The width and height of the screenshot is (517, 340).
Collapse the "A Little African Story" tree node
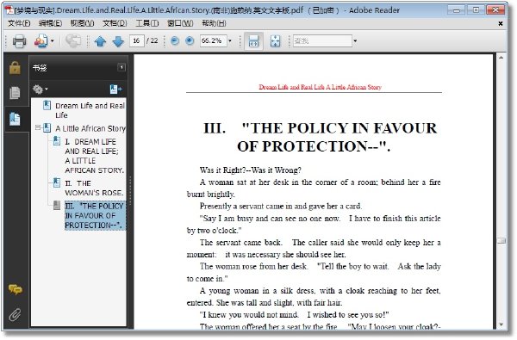coord(38,128)
